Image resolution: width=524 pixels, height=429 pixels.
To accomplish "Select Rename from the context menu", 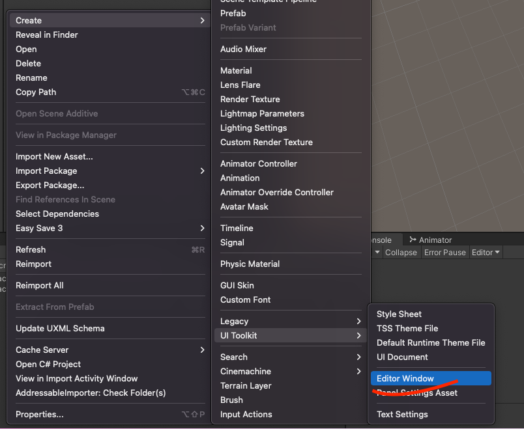I will pyautogui.click(x=109, y=77).
